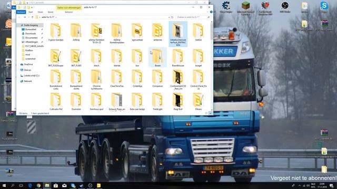Open the Delen ribbon tab

(41, 12)
